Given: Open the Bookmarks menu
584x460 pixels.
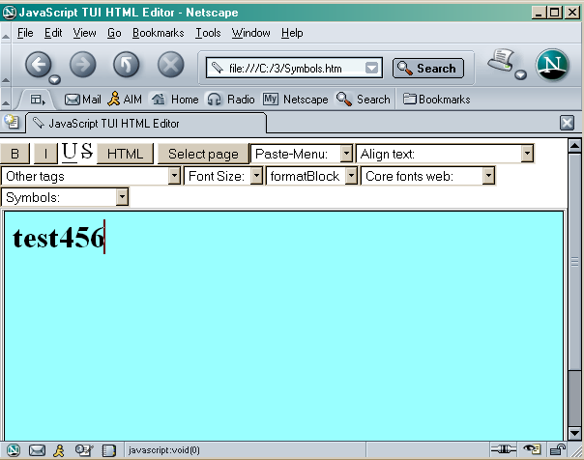Looking at the screenshot, I should [159, 33].
